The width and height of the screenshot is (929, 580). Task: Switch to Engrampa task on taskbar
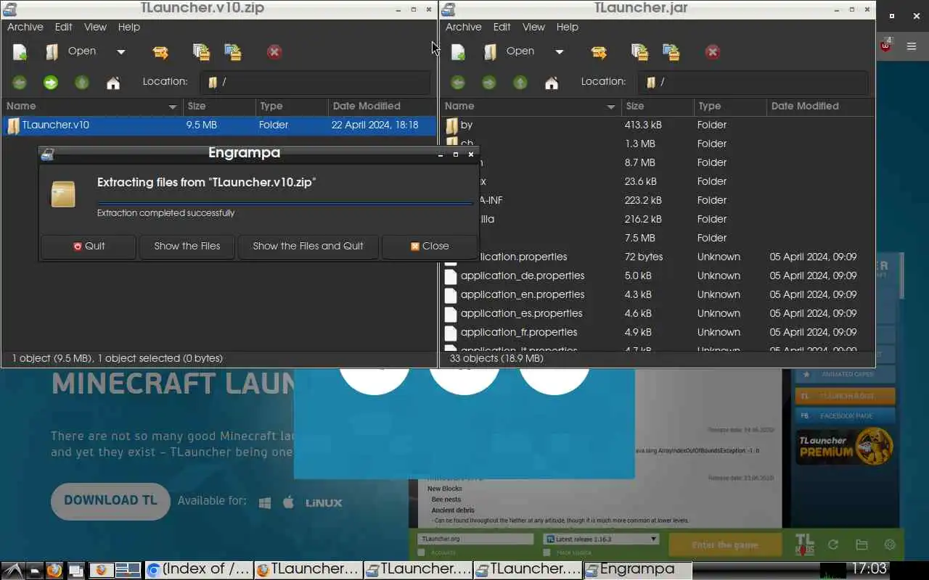(637, 570)
